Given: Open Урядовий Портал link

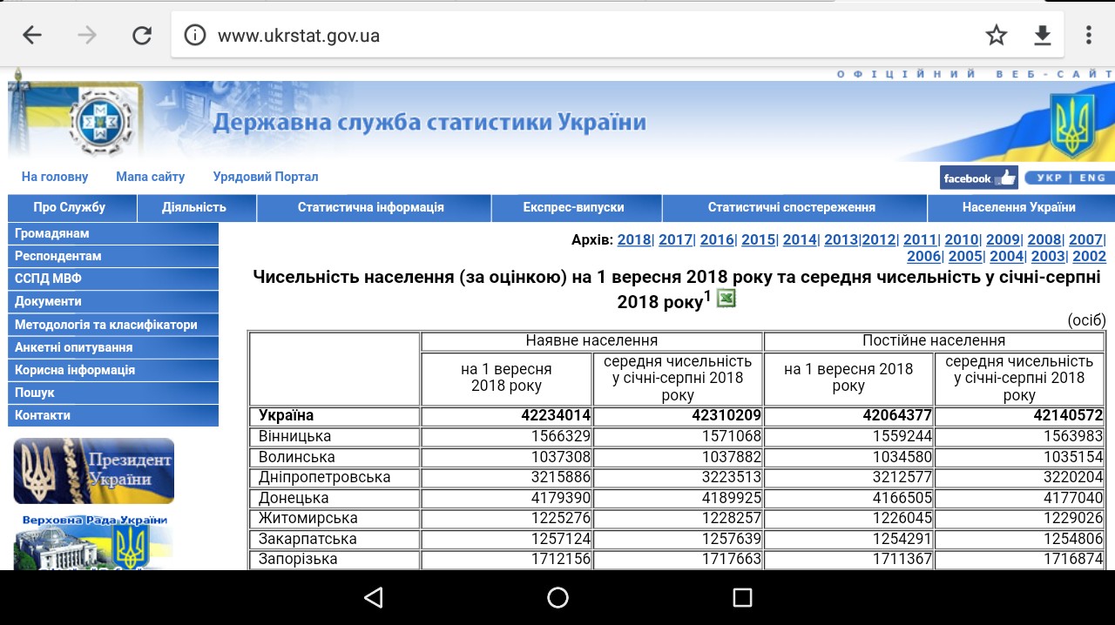Looking at the screenshot, I should click(266, 177).
